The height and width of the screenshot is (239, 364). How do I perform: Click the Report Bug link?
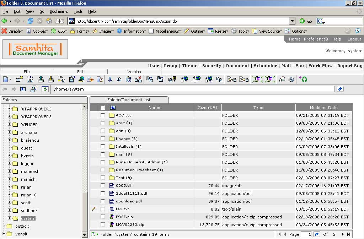pyautogui.click(x=350, y=66)
